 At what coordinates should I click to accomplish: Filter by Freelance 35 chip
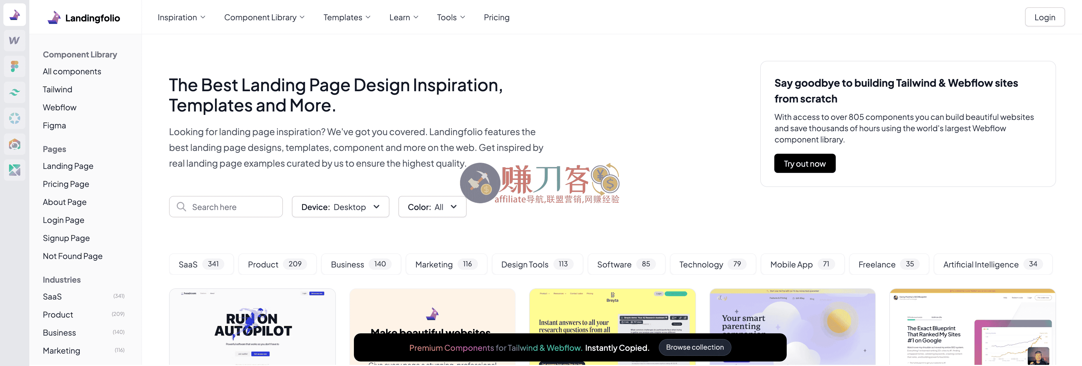(889, 264)
